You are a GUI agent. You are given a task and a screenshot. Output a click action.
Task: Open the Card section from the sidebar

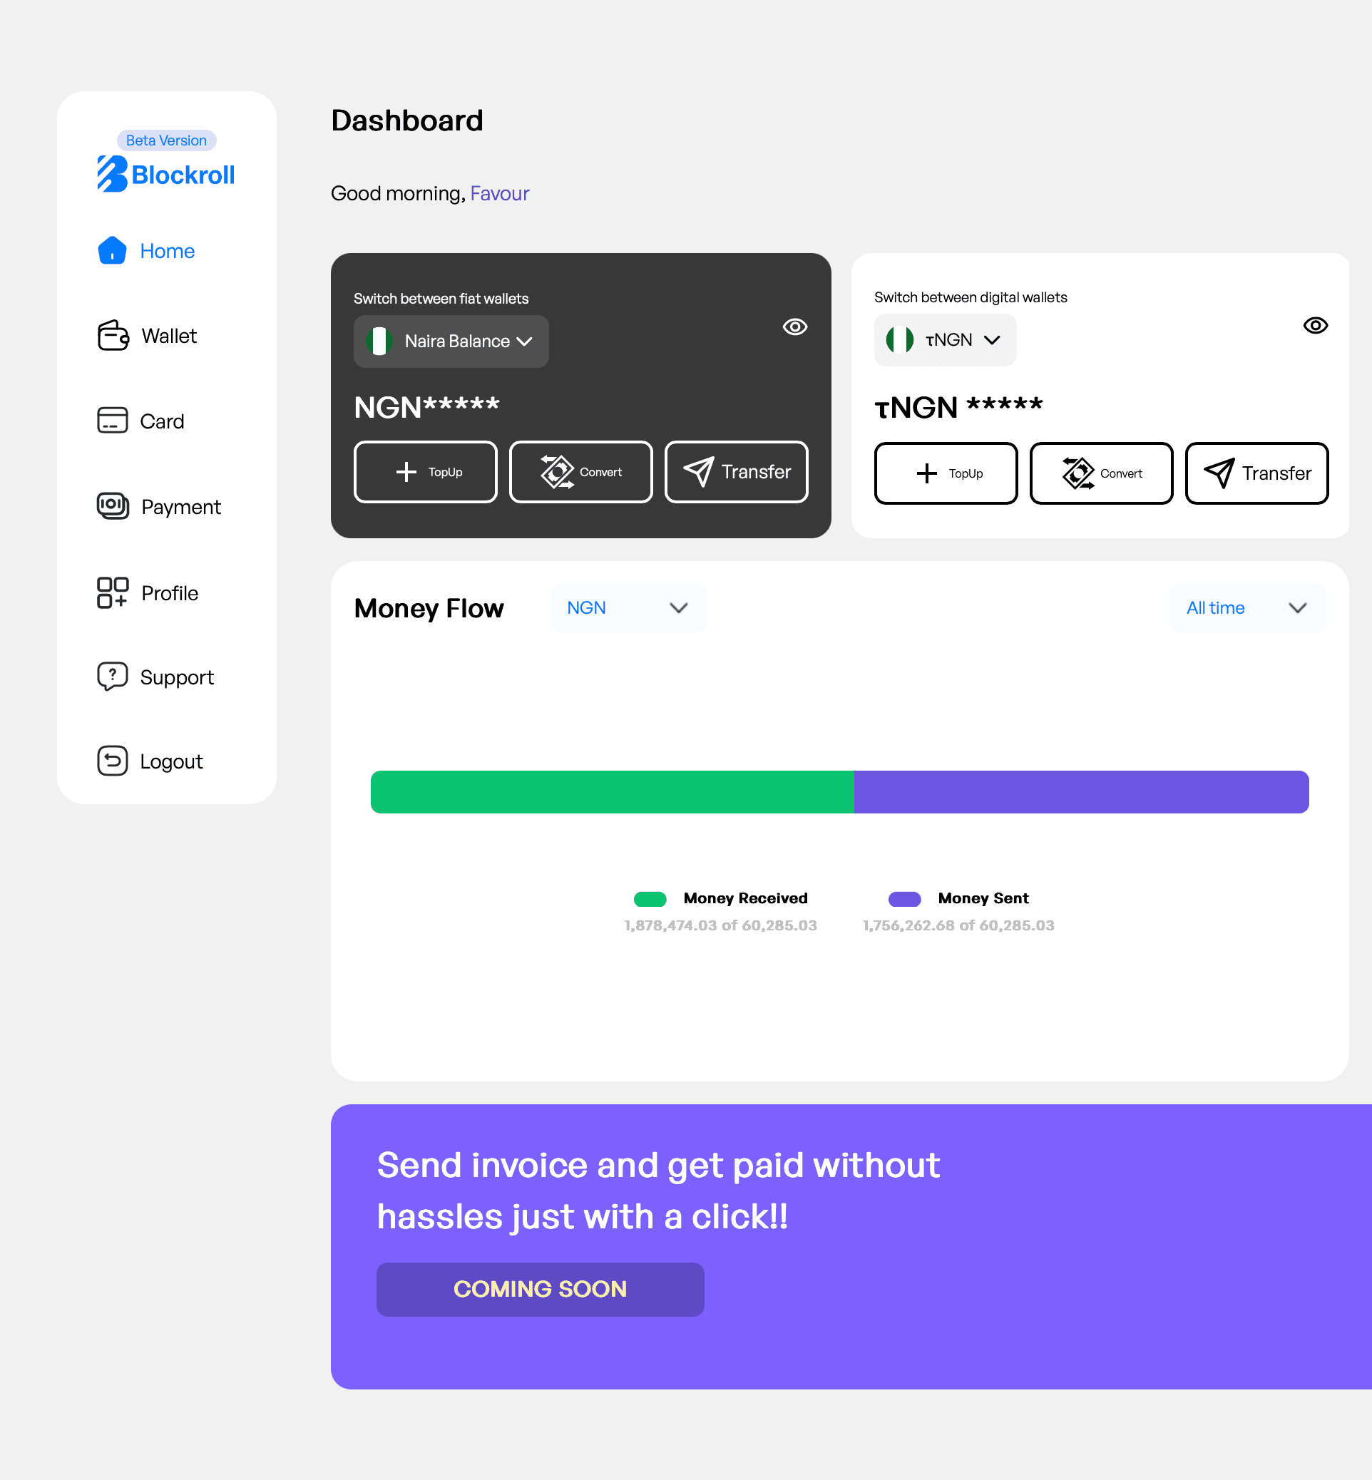[x=112, y=420]
